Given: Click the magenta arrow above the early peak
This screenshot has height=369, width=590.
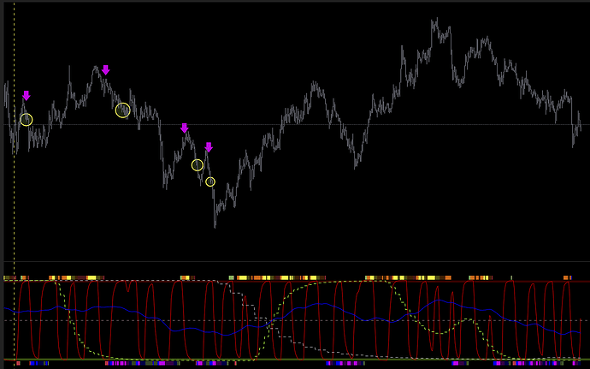Looking at the screenshot, I should pyautogui.click(x=105, y=70).
